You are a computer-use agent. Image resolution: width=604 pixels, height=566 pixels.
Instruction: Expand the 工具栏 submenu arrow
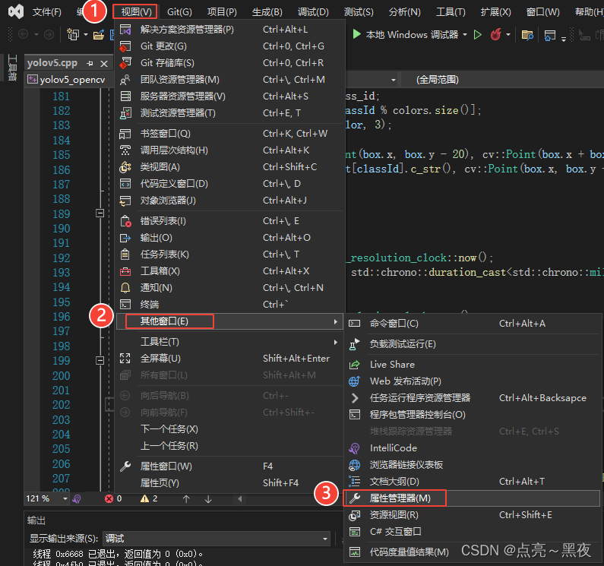(336, 342)
